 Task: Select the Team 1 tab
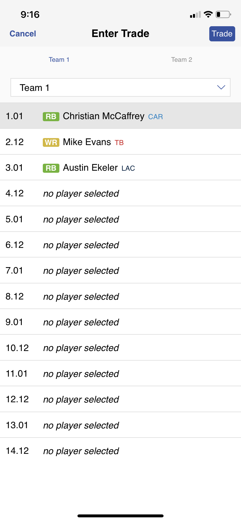[x=59, y=60]
